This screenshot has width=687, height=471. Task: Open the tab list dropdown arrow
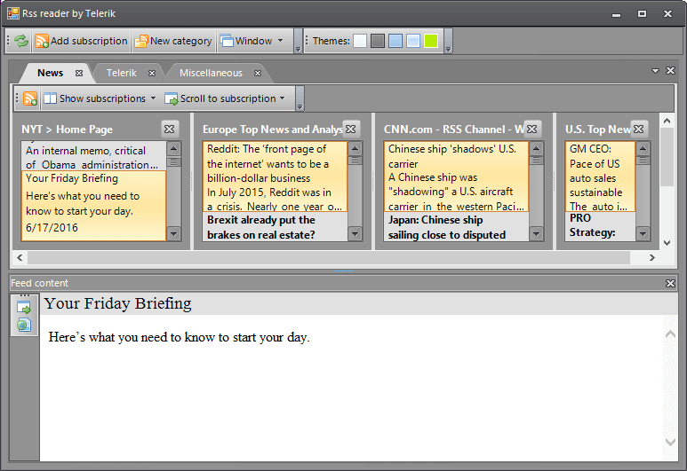coord(656,70)
